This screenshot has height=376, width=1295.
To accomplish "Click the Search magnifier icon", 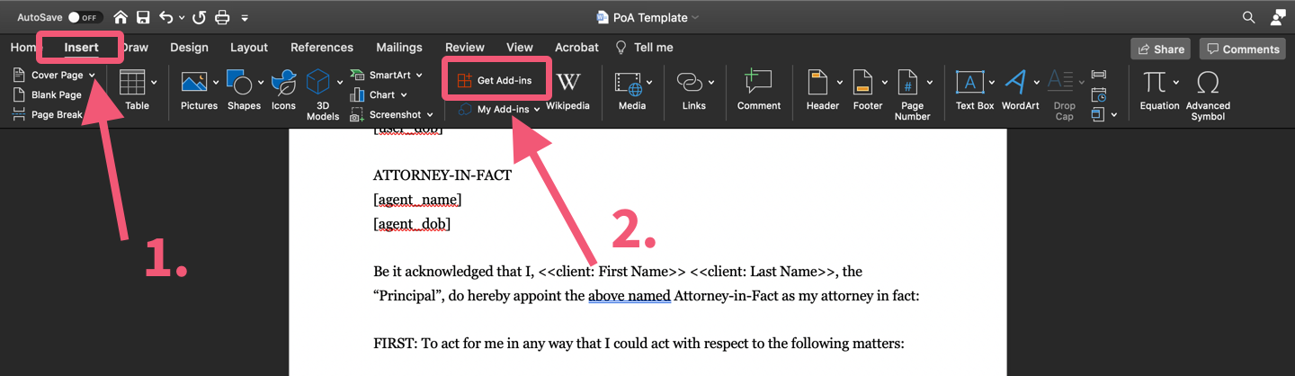I will coord(1249,17).
